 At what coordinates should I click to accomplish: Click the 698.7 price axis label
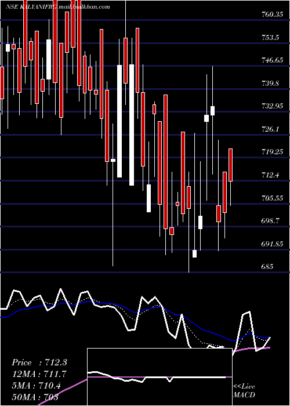[270, 221]
